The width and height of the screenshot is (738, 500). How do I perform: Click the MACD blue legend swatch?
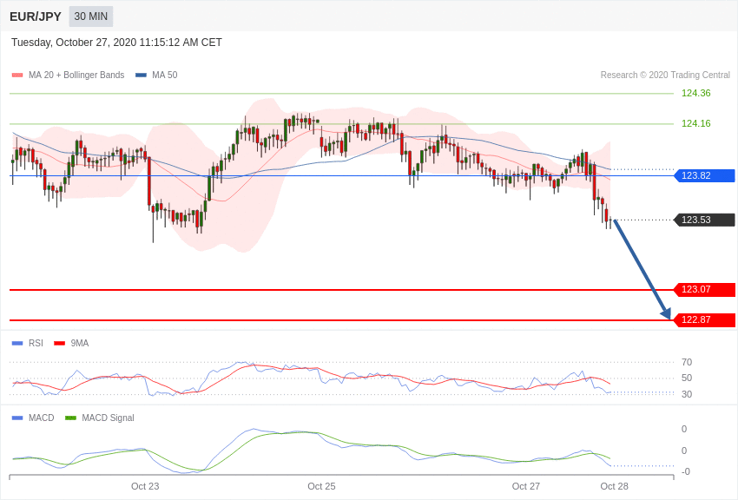point(17,418)
